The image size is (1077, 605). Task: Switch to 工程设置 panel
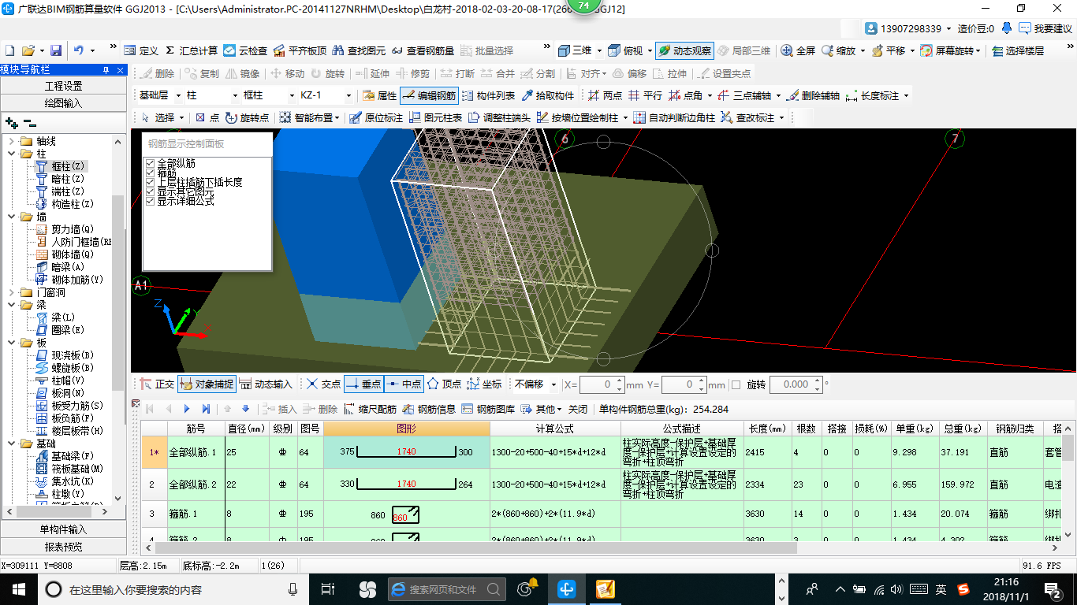point(63,86)
